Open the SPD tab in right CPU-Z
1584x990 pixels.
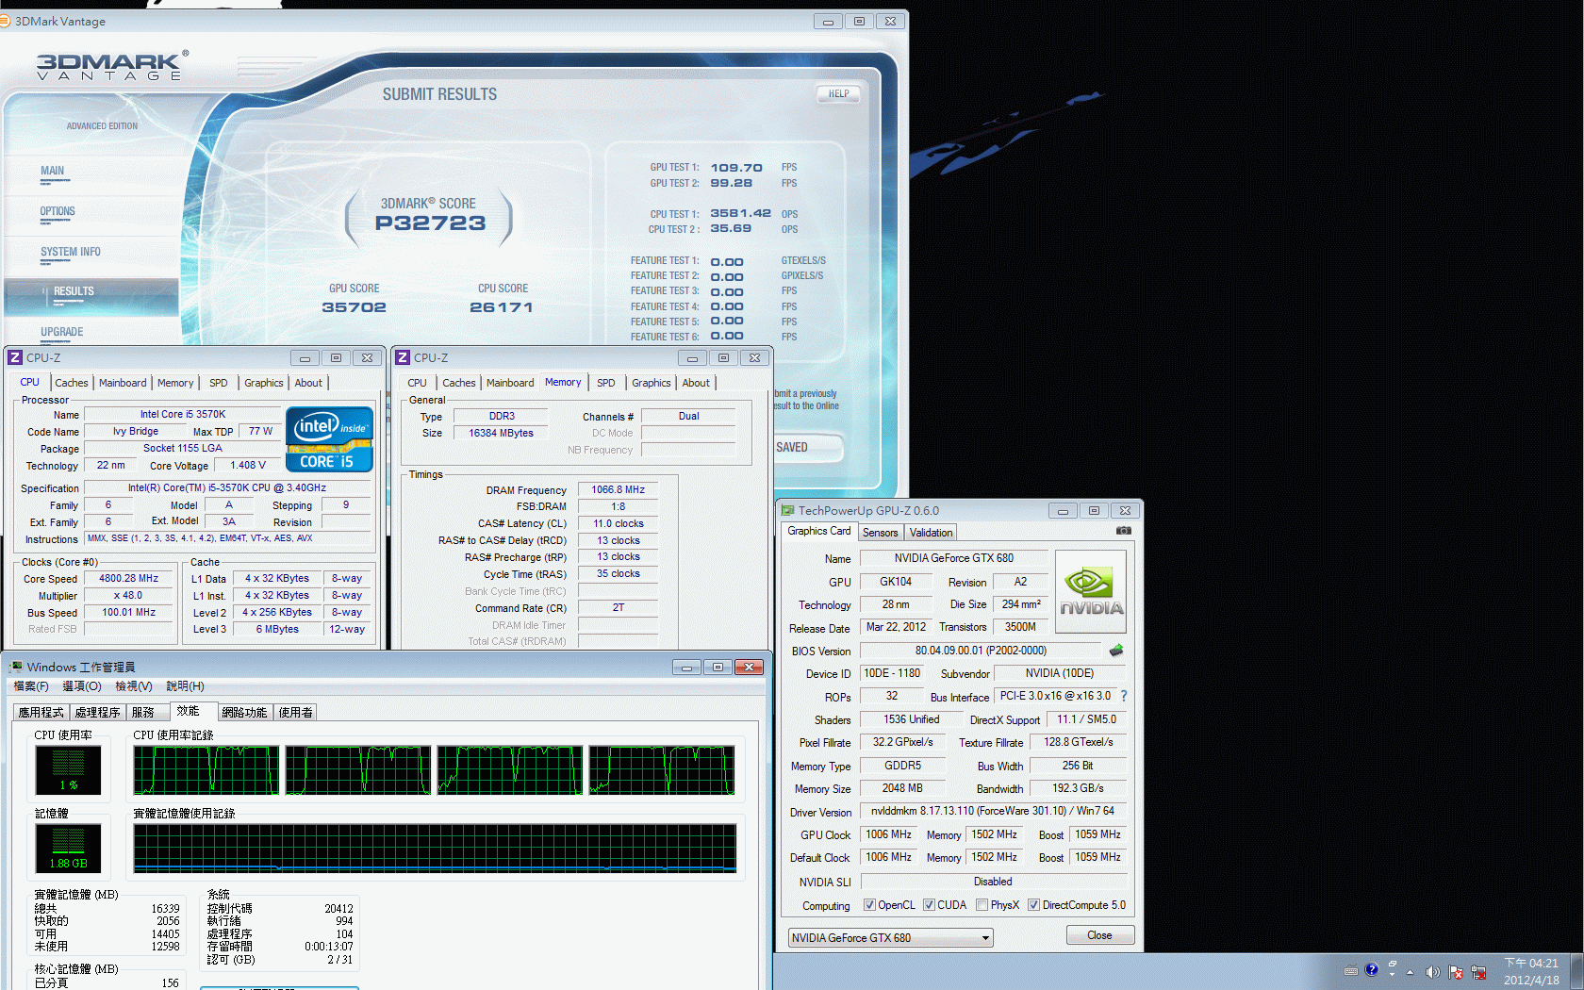[606, 383]
